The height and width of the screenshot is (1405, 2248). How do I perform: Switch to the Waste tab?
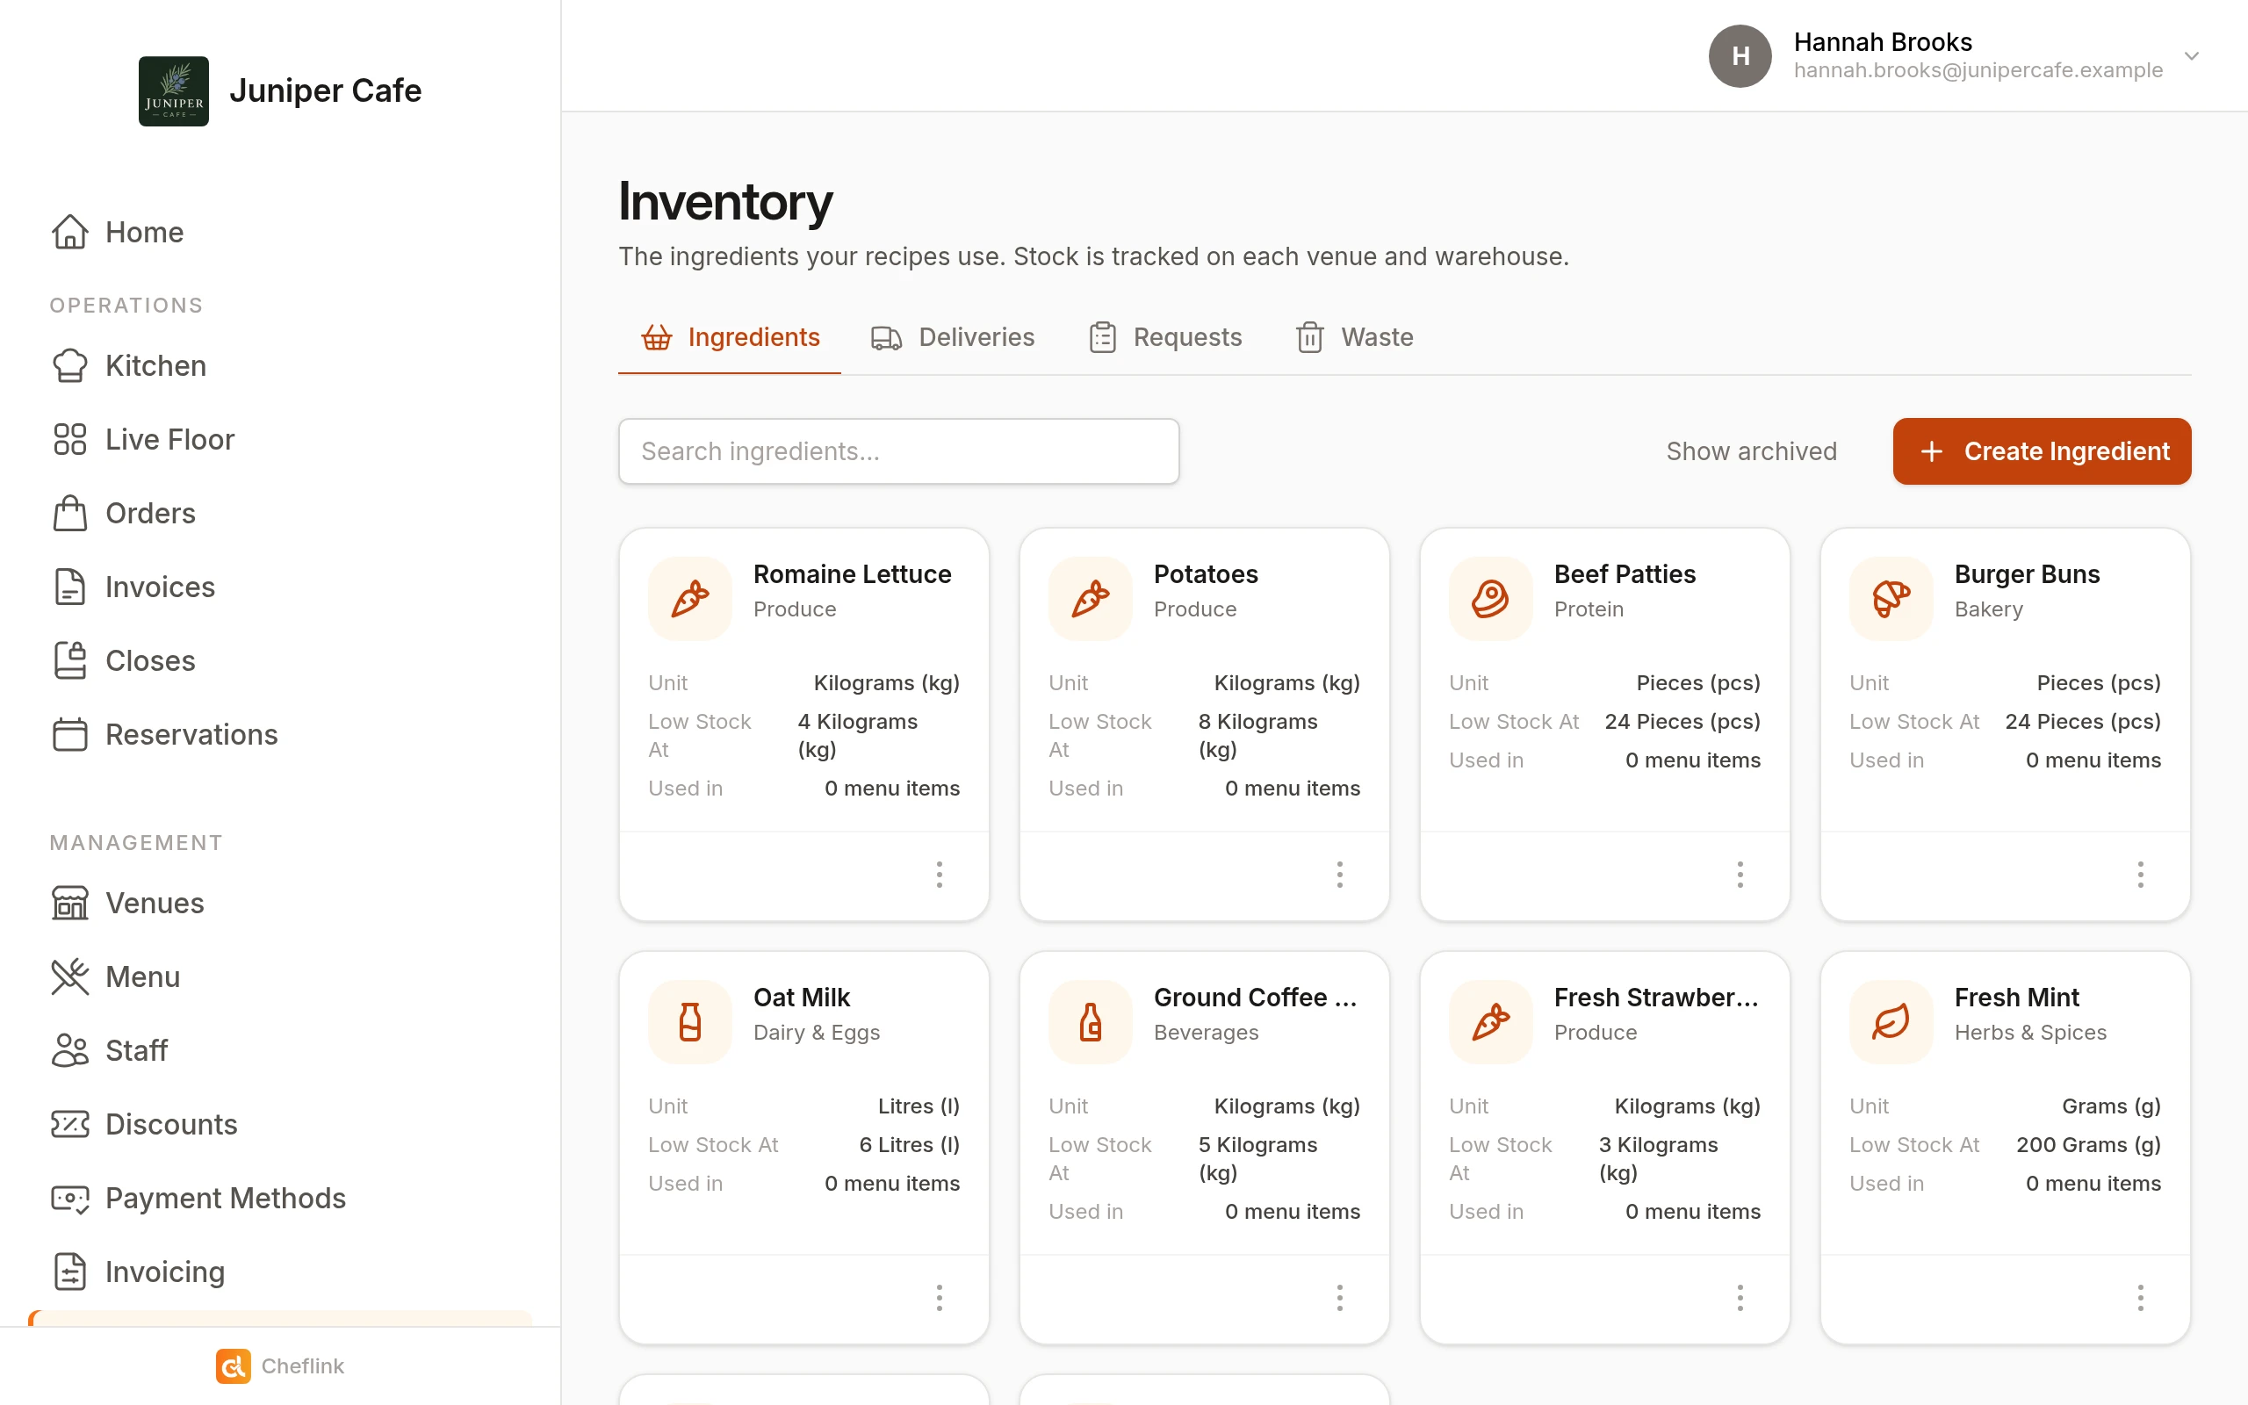(1354, 337)
